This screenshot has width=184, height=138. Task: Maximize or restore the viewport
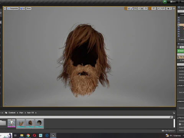(174, 8)
